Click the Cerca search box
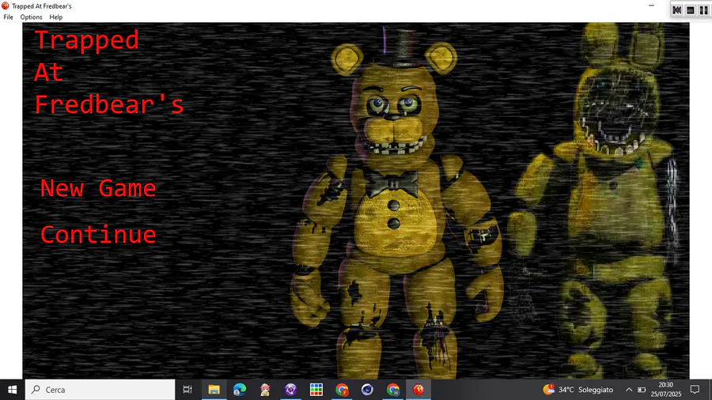The image size is (712, 400). (x=100, y=390)
